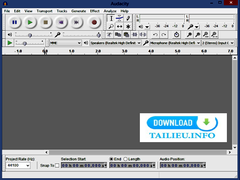
Task: Open the Analyze menu
Action: point(110,11)
